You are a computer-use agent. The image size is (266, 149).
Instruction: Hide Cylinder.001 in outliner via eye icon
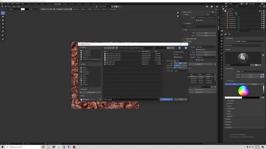coord(262,17)
